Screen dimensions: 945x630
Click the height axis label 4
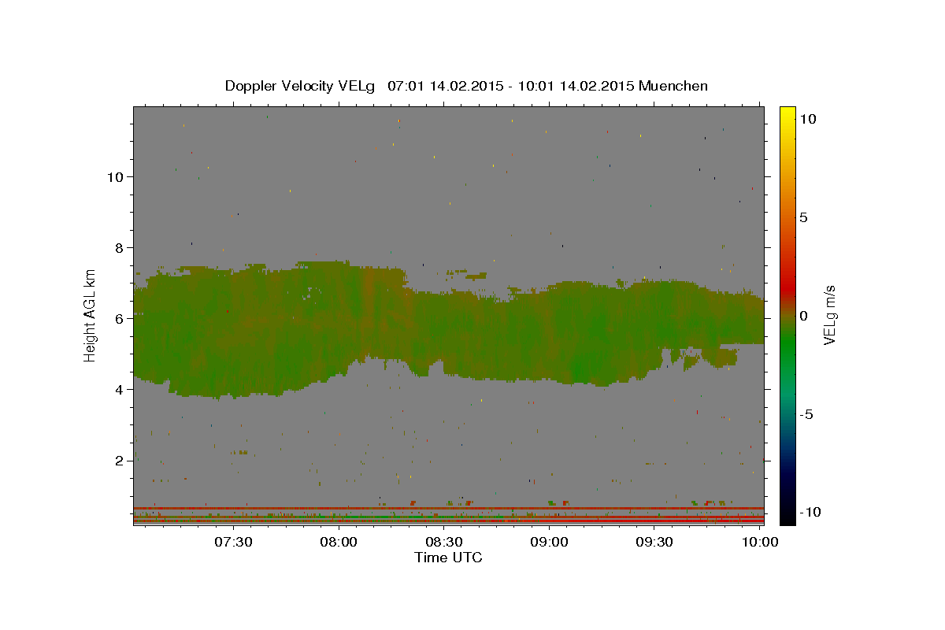[118, 389]
